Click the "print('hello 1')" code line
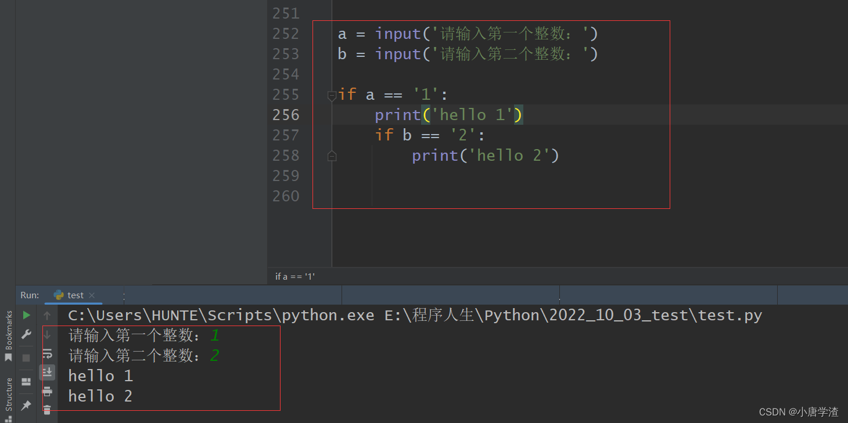The image size is (848, 423). [x=449, y=115]
